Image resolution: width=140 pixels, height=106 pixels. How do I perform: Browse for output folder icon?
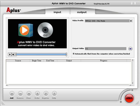[x=130, y=49]
